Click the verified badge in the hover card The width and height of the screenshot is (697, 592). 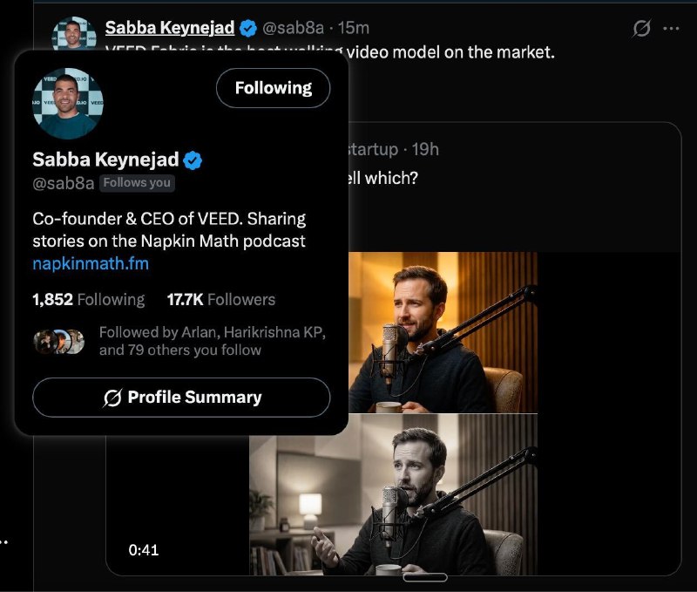tap(193, 160)
